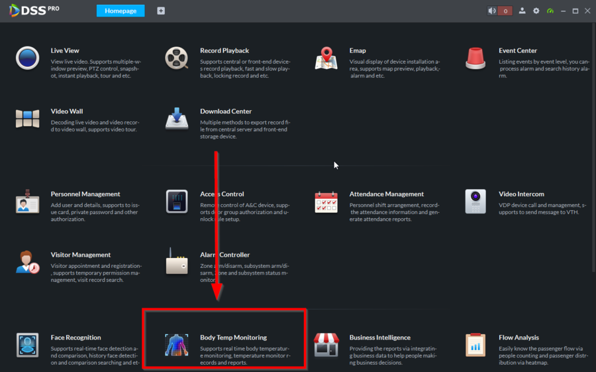Open the Body Temp Monitoring thermal icon
596x372 pixels.
point(177,345)
